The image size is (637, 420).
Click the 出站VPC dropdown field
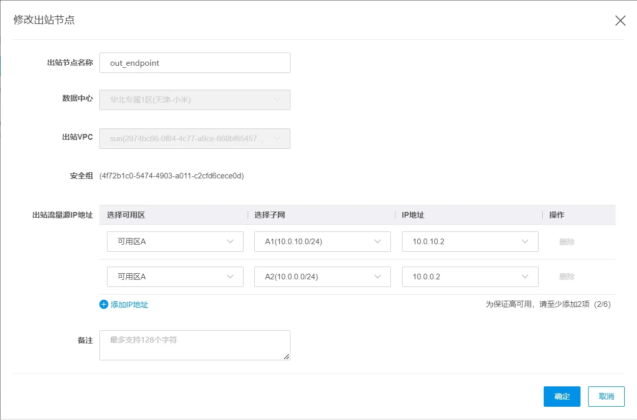[195, 139]
